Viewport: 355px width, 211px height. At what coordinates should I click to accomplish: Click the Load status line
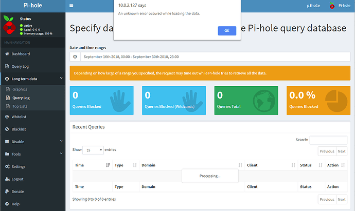[x=32, y=30]
